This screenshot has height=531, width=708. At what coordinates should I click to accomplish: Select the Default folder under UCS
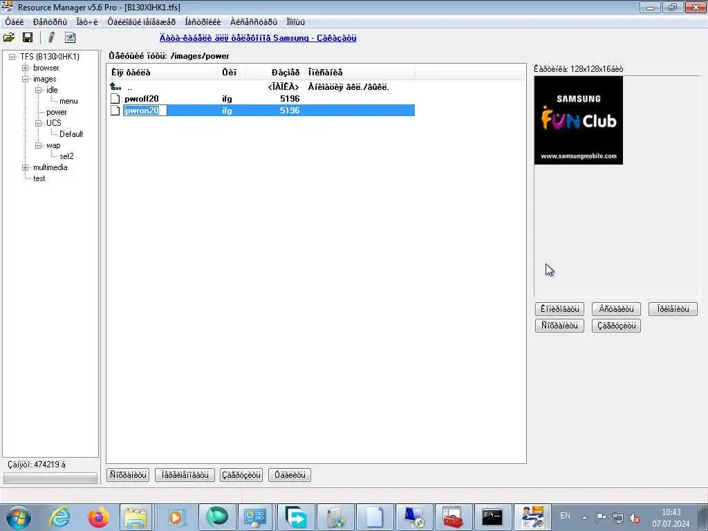[x=71, y=134]
